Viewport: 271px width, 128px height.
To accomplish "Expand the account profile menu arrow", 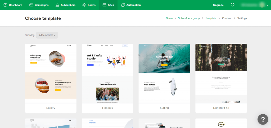I will [268, 5].
